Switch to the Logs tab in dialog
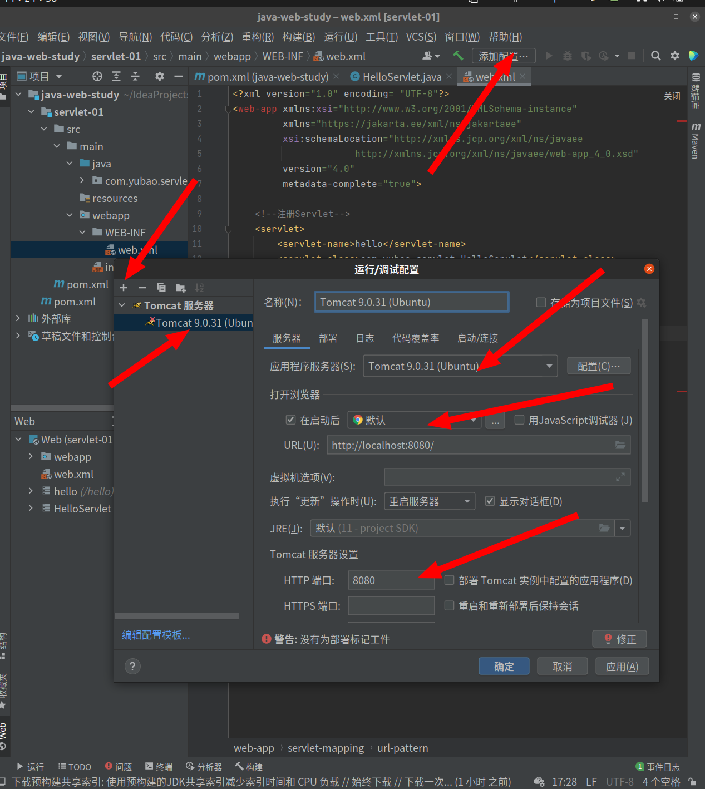The height and width of the screenshot is (789, 705). tap(365, 338)
